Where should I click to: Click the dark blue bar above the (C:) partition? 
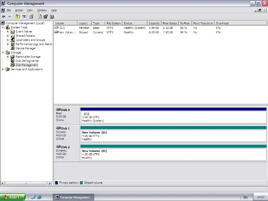click(x=173, y=109)
